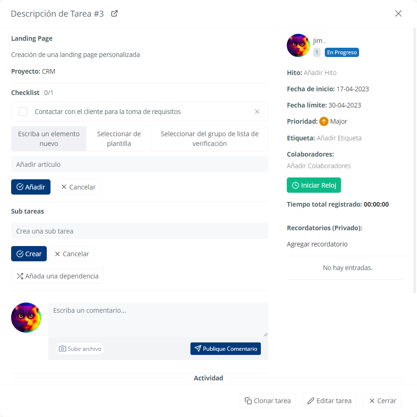Start the timer with Iniciar Reloj

[314, 185]
